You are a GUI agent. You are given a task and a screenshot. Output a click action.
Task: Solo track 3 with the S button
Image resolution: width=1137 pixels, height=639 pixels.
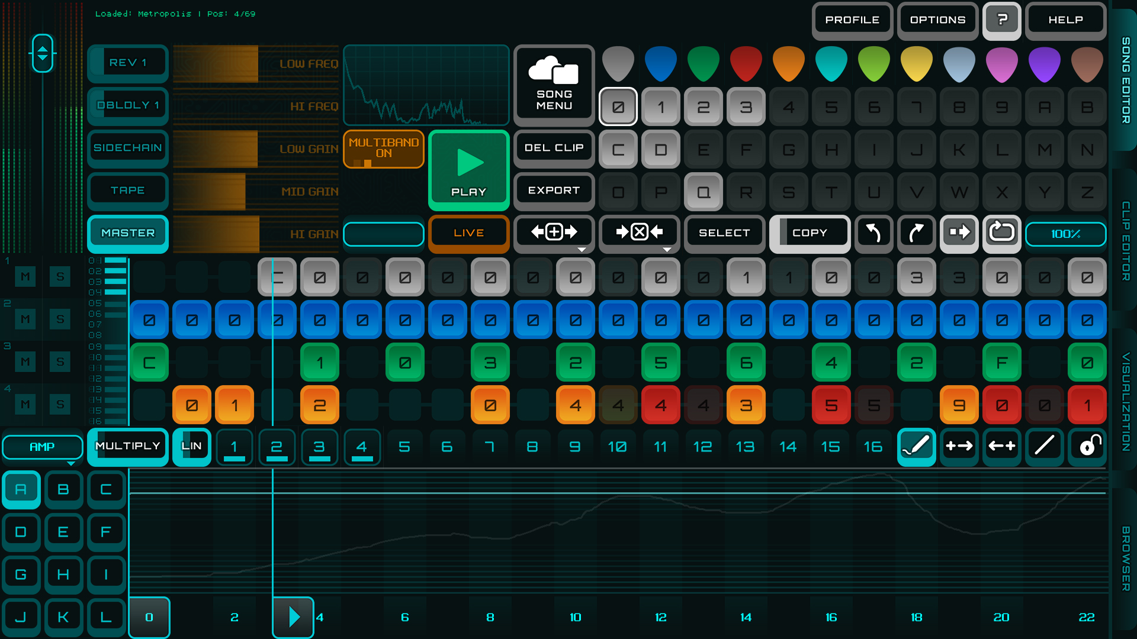[60, 362]
